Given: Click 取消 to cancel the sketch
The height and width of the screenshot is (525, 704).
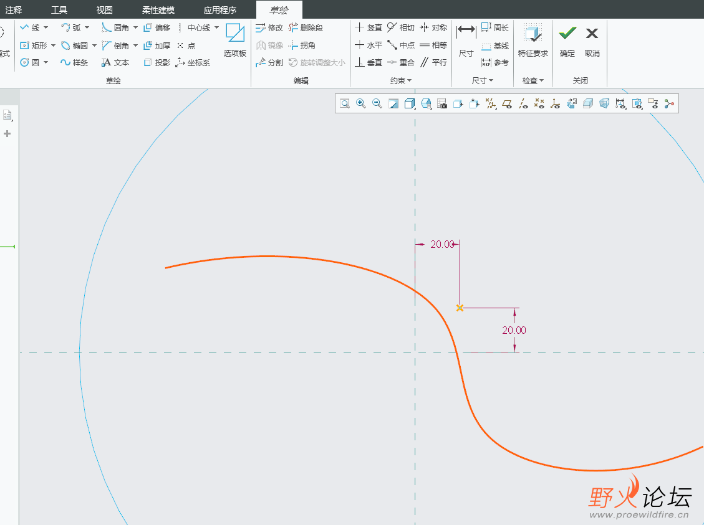Looking at the screenshot, I should 592,41.
